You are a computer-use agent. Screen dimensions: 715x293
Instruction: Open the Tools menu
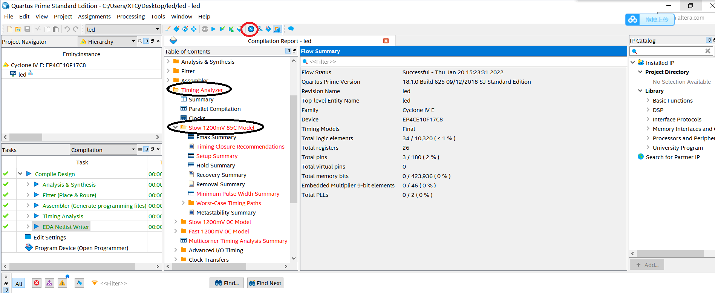pyautogui.click(x=158, y=17)
